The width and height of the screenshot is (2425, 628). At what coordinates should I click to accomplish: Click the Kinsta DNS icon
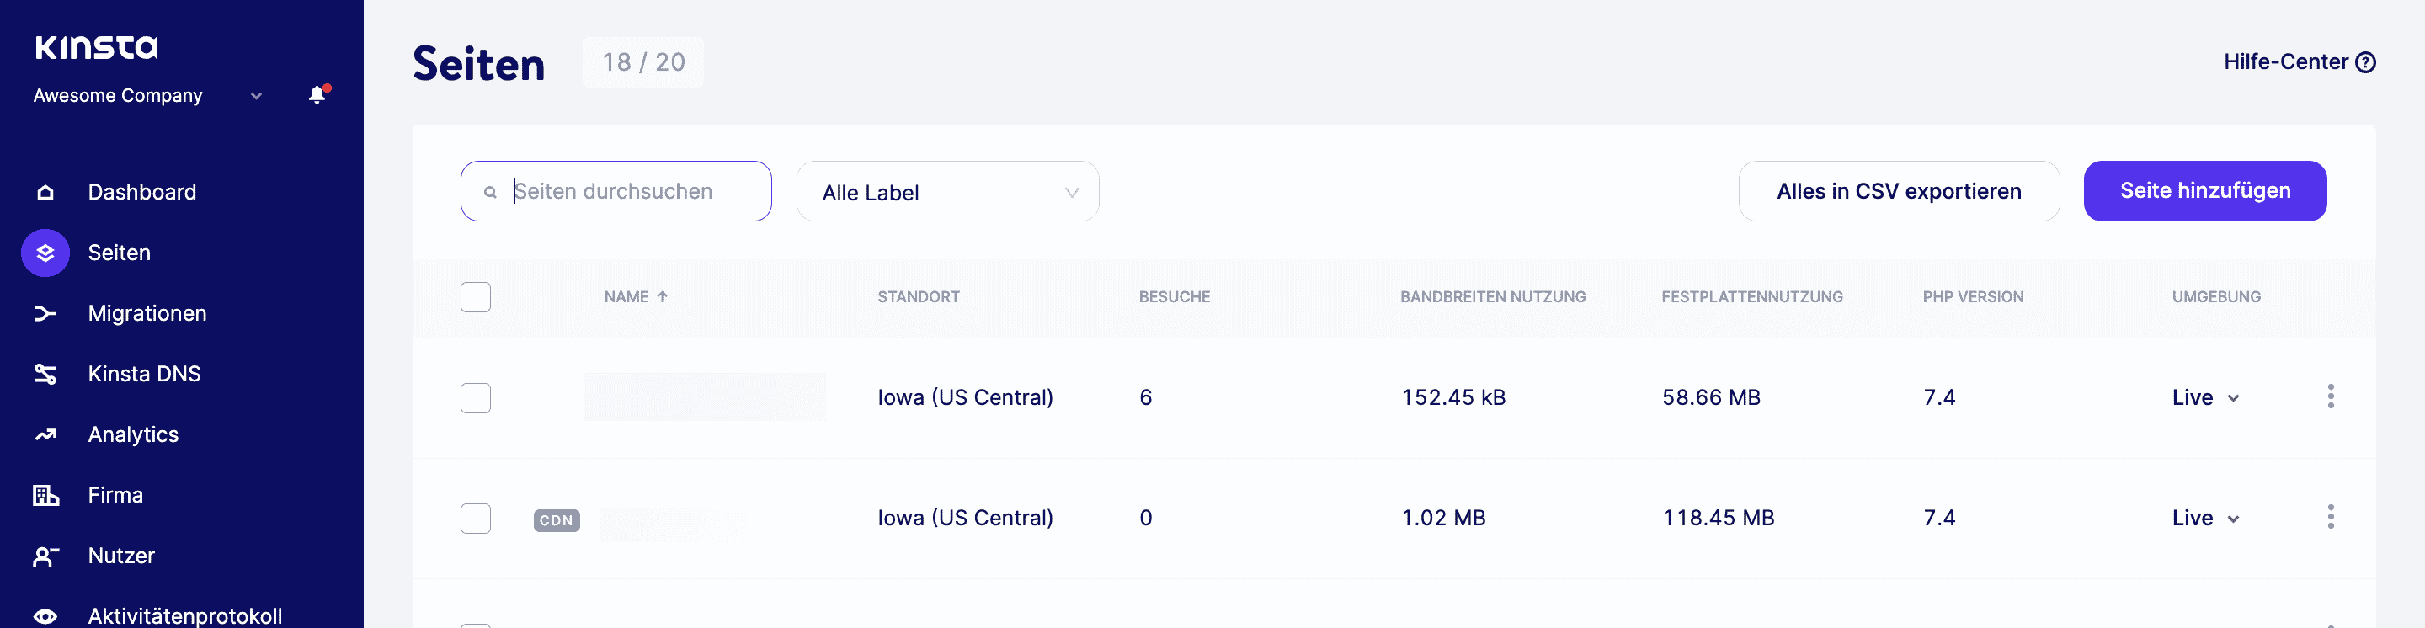click(45, 374)
